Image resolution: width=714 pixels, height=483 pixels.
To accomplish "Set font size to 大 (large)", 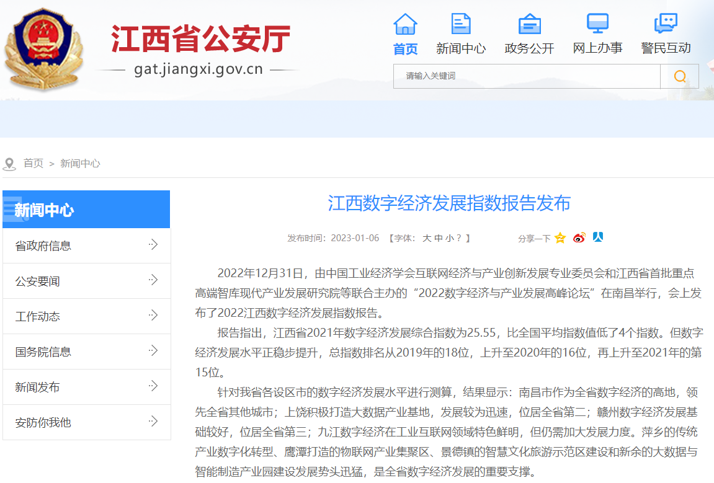I will [x=427, y=238].
